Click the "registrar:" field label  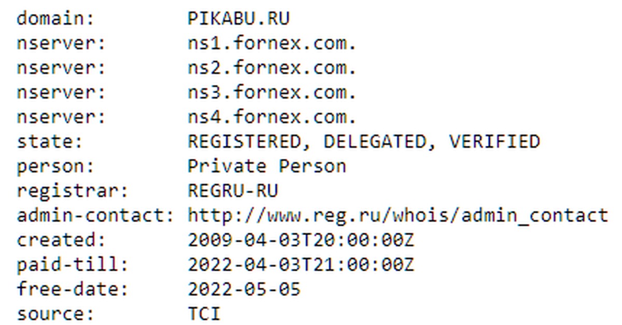pos(73,191)
